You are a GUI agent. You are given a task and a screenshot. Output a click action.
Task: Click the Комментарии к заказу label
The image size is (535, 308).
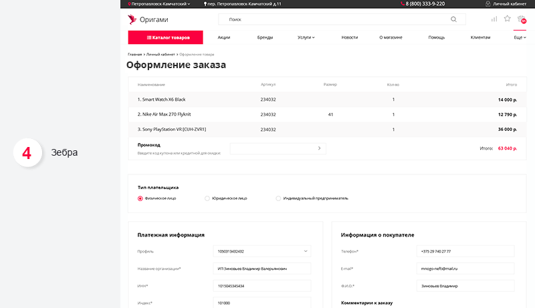click(x=366, y=303)
